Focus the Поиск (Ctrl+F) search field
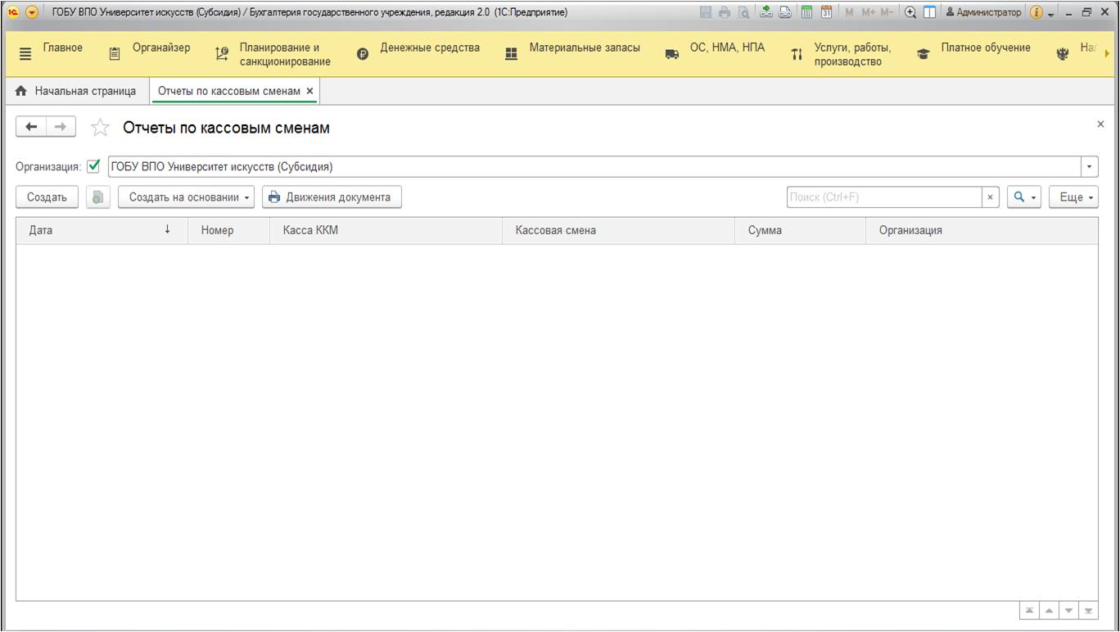Viewport: 1120px width, 632px height. click(884, 197)
